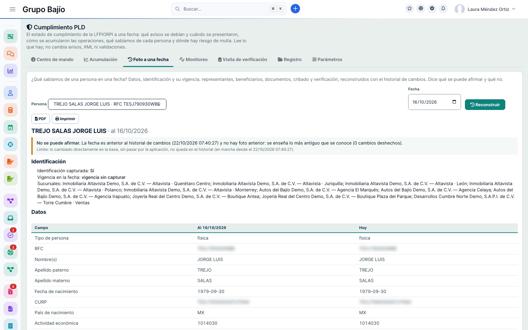
Task: Open the bar chart sidebar icon
Action: click(x=11, y=71)
